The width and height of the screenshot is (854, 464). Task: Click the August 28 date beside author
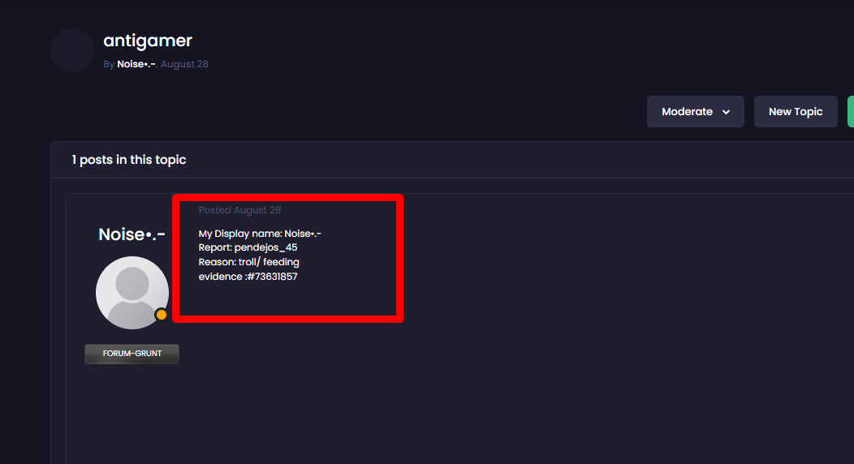pyautogui.click(x=184, y=64)
